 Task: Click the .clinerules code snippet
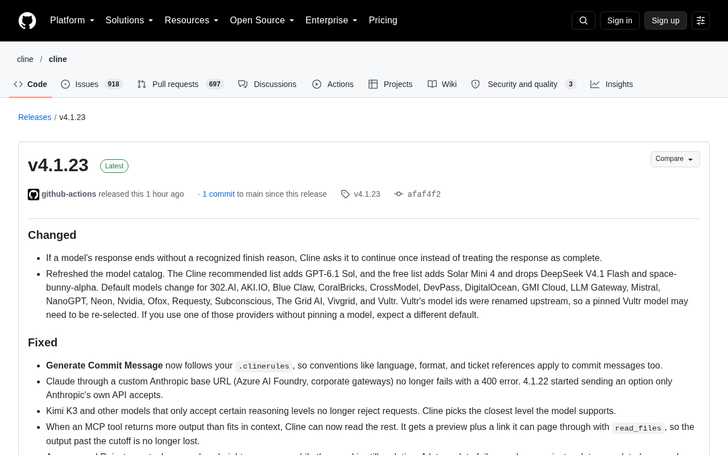[x=264, y=366]
